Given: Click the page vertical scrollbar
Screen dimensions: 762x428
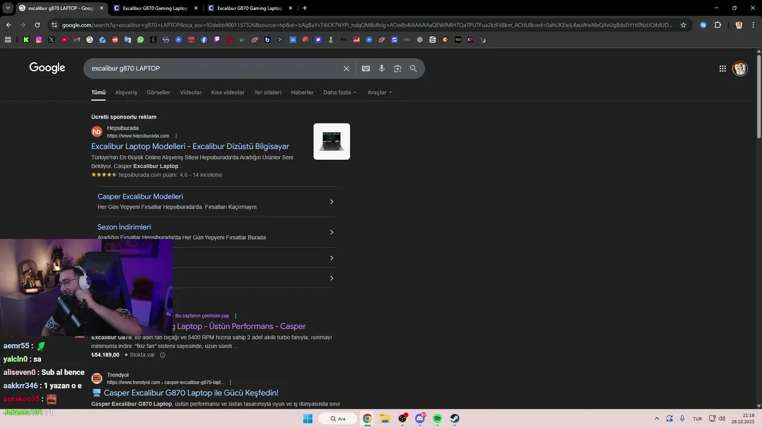Looking at the screenshot, I should pyautogui.click(x=759, y=98).
